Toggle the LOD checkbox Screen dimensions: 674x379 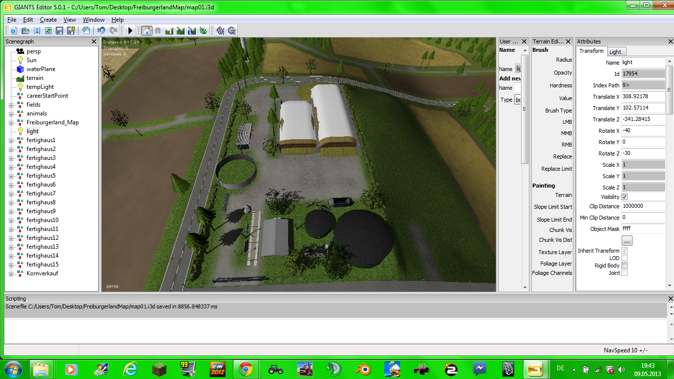pos(624,258)
